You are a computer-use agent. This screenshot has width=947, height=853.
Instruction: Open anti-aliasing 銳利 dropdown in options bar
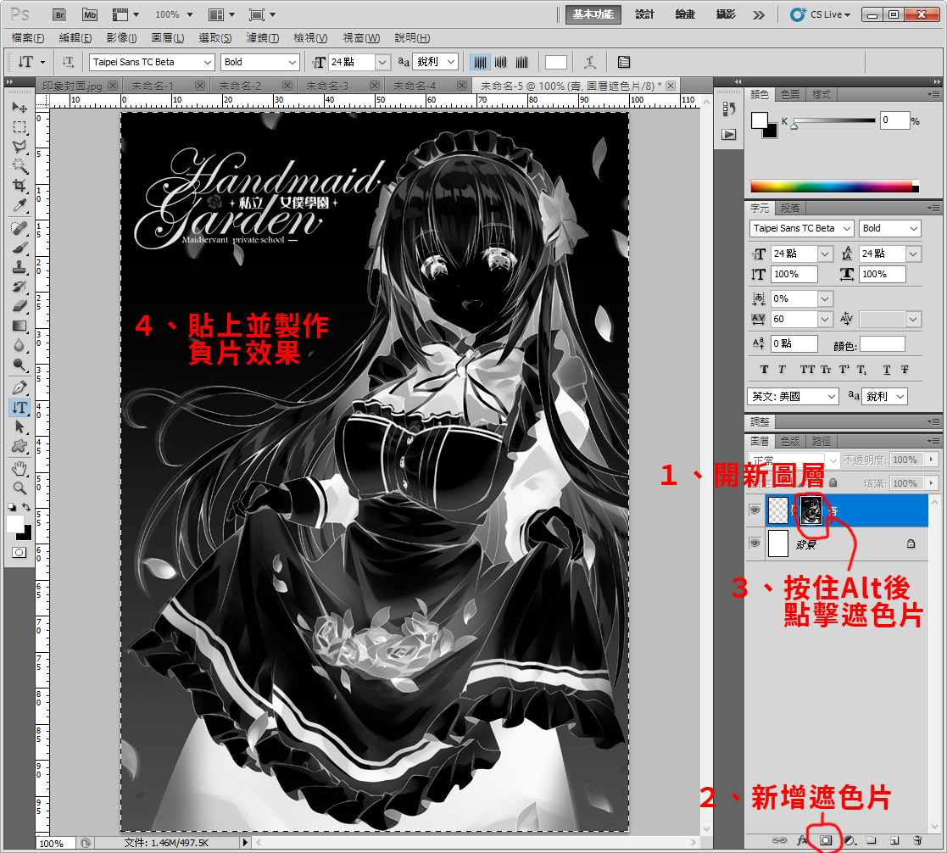(x=450, y=62)
